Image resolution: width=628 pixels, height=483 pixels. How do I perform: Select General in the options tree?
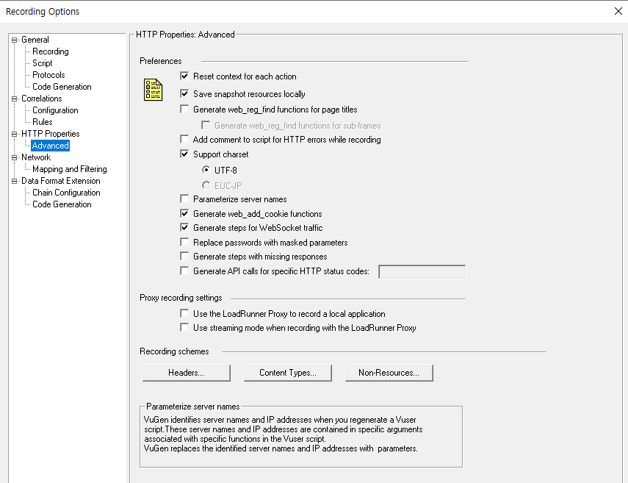[35, 40]
